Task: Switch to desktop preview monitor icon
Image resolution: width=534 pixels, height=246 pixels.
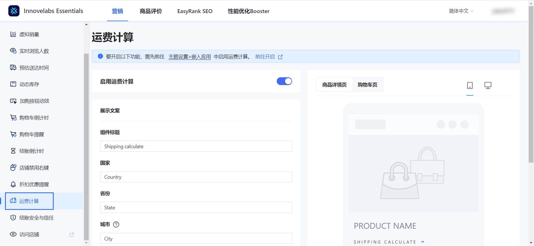Action: coord(488,85)
